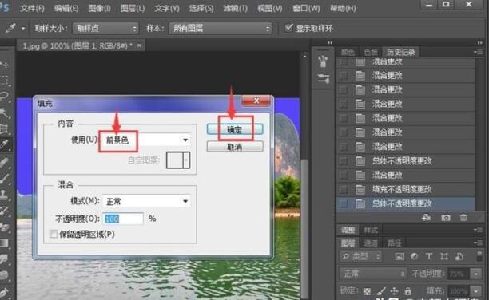Toggle lock all padlock icon
The height and width of the screenshot is (300, 489).
pyautogui.click(x=407, y=291)
